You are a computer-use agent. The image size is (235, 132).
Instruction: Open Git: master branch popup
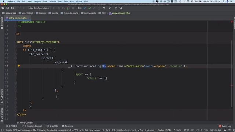216,130
